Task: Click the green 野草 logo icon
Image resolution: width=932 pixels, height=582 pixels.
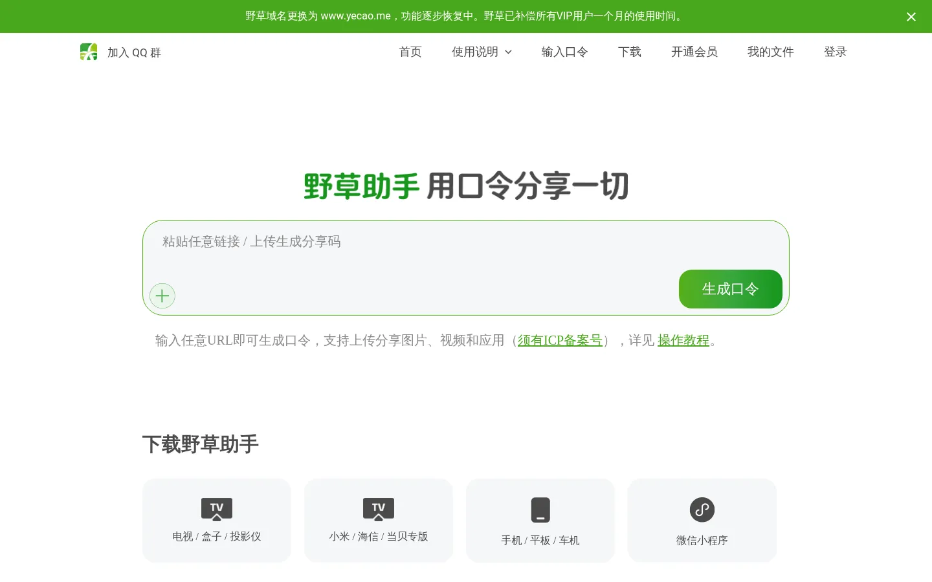Action: [x=89, y=52]
